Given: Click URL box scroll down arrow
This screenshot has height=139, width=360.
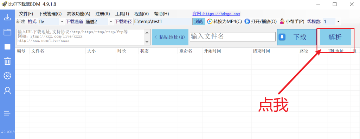Looking at the screenshot, I should (x=147, y=42).
